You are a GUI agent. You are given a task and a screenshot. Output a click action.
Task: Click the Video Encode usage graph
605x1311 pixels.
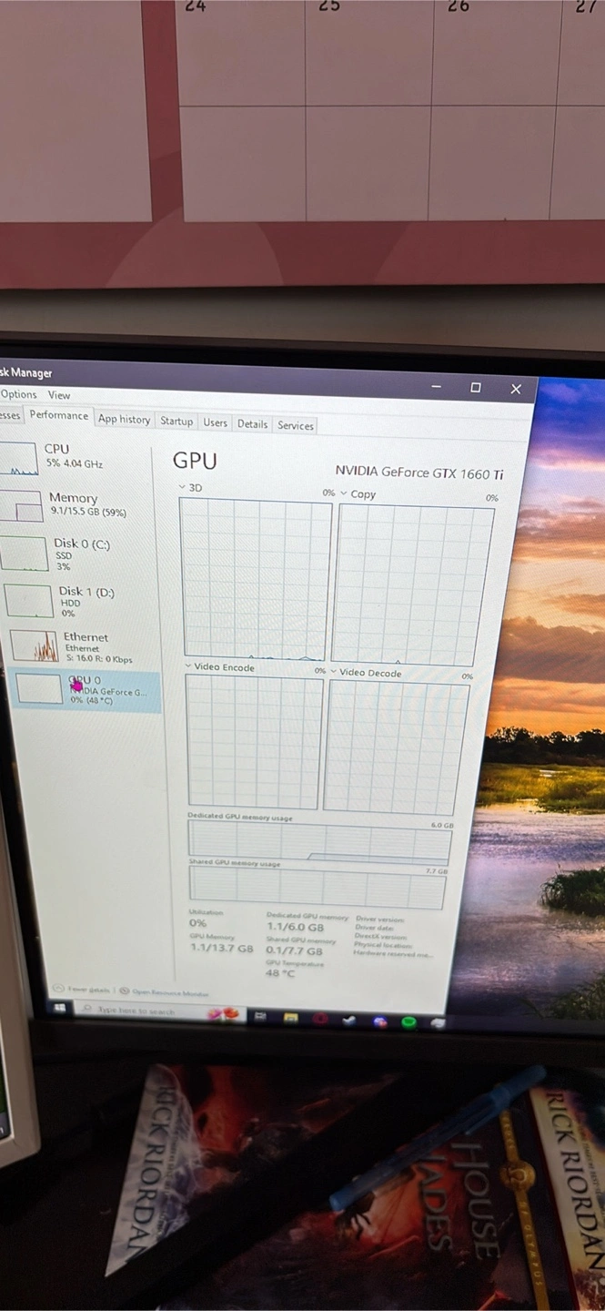coord(255,741)
